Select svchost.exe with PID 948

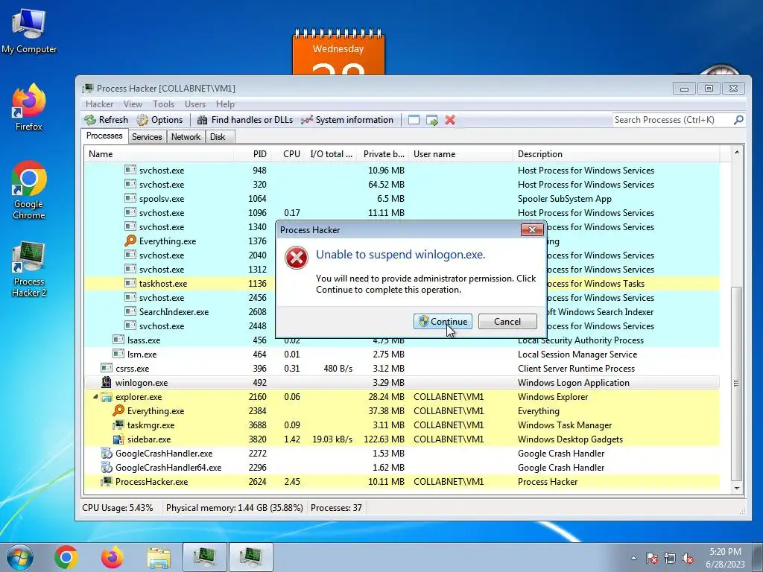pos(402,171)
